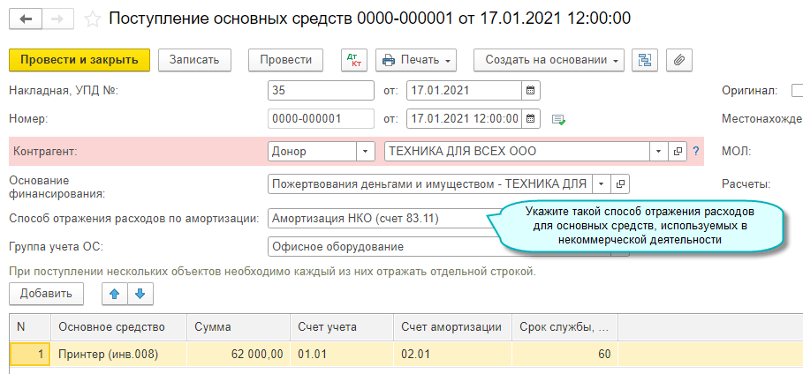Click the Счет учета column header

(x=343, y=327)
